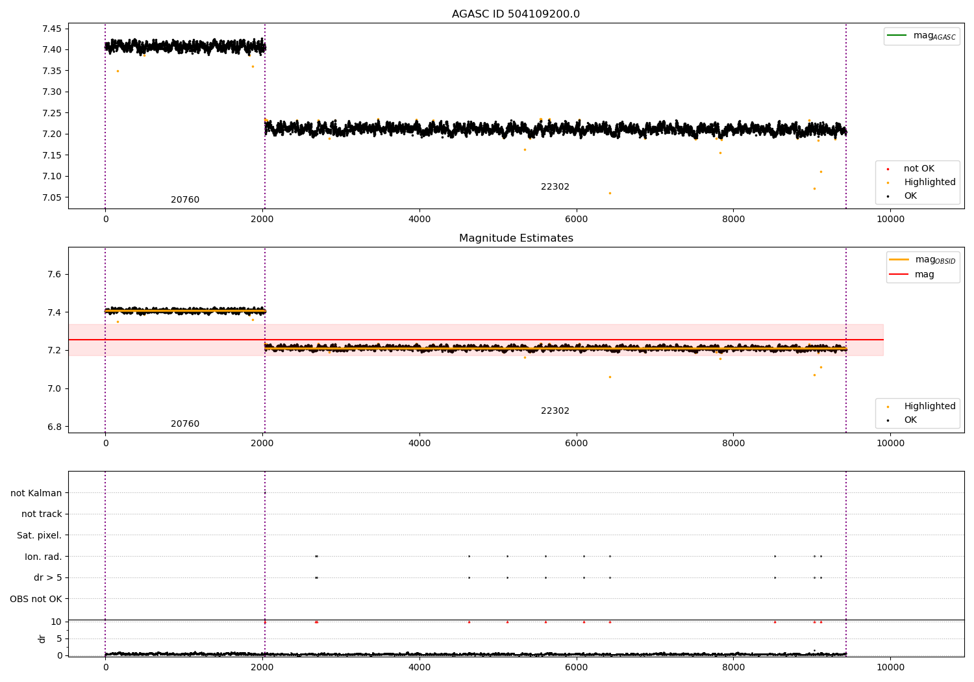This screenshot has width=974, height=682.
Task: Select 'Highlighted' legend entry in Magnitude Estimates plot
Action: click(930, 407)
